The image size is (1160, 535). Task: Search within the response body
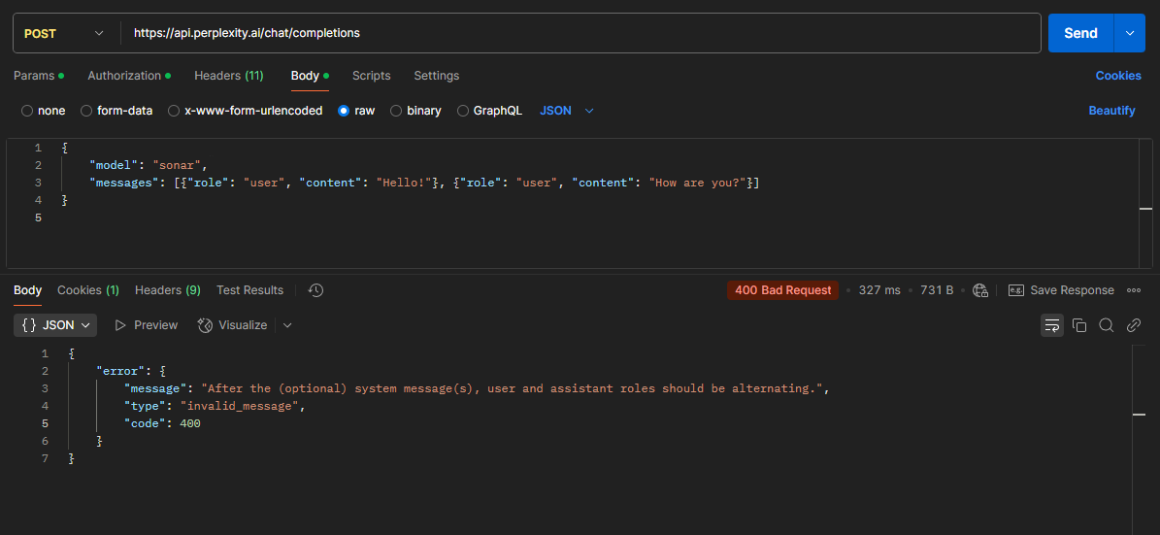[1106, 325]
